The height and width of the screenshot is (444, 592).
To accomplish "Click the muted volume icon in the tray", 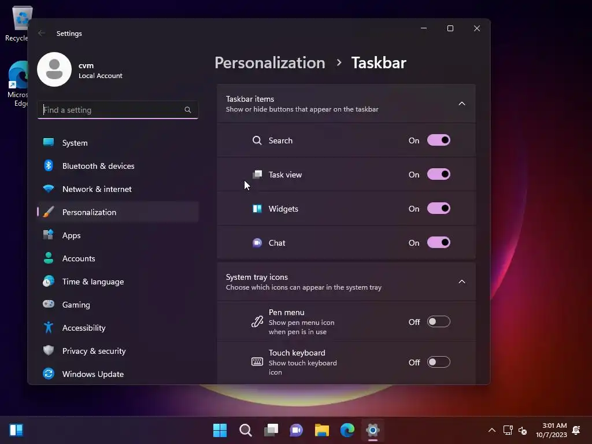I will 523,430.
